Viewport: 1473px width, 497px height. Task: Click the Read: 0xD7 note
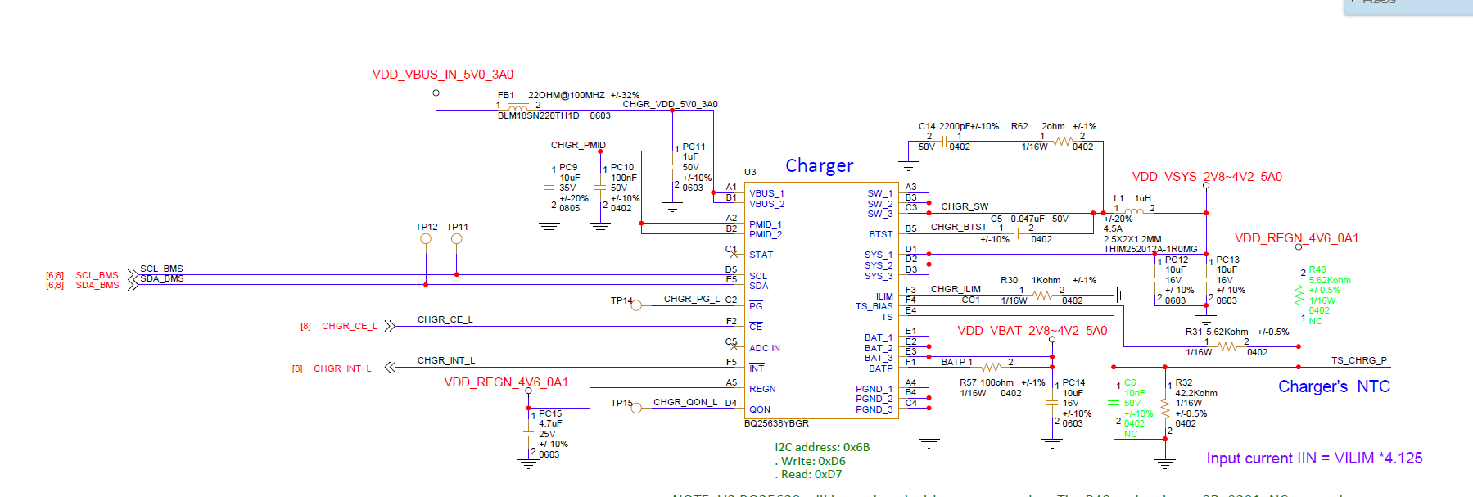[x=808, y=474]
